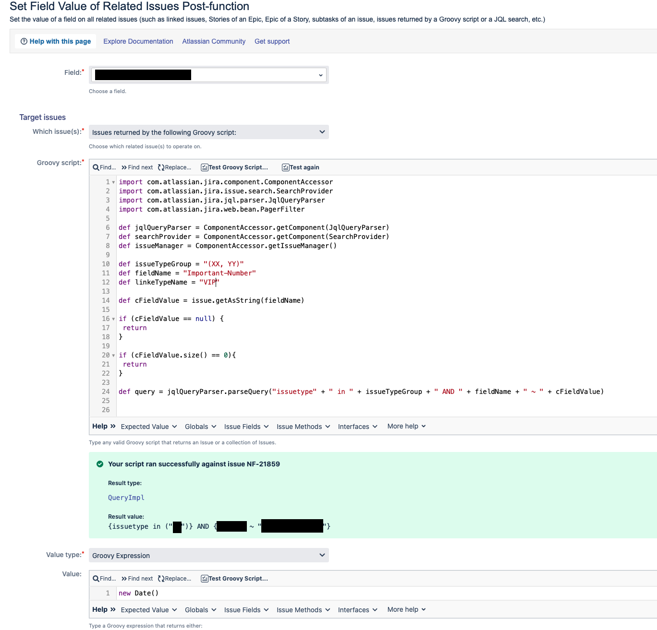This screenshot has width=657, height=630.
Task: Open the Issue Fields menu
Action: tap(246, 426)
